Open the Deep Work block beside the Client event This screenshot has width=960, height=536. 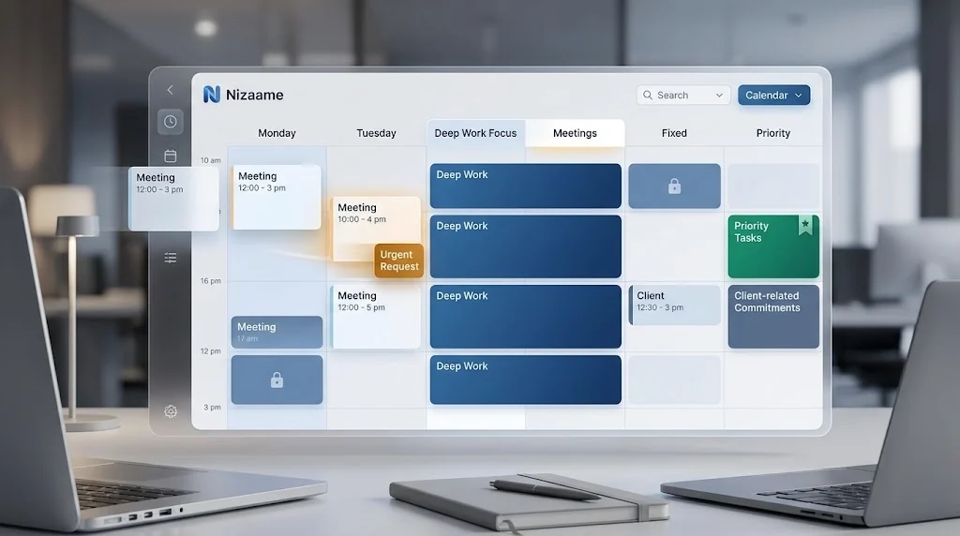pyautogui.click(x=525, y=317)
